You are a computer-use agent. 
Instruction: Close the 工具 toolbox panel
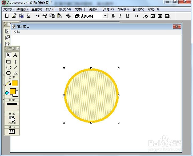18,48
